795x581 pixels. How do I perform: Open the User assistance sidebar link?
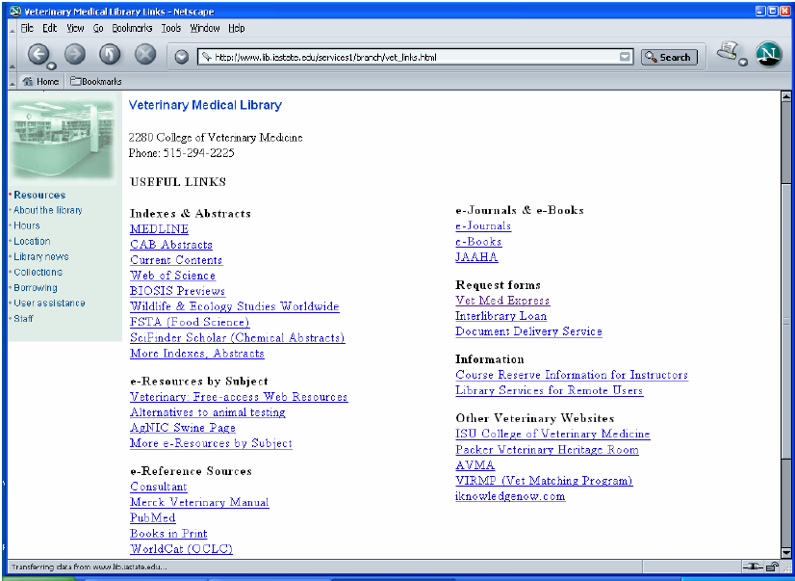[x=49, y=303]
